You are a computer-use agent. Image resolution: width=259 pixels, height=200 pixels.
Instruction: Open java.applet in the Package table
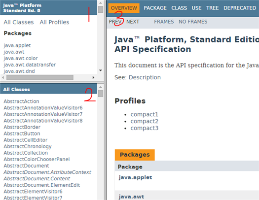pos(135,177)
